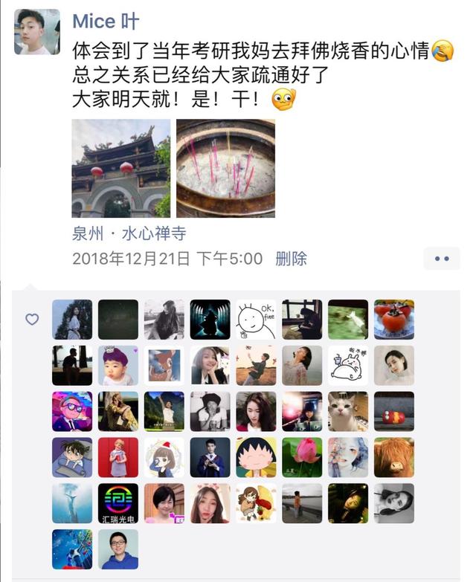Open the 泉州 · 水心禅寺 location link
The width and height of the screenshot is (476, 582).
click(x=129, y=233)
